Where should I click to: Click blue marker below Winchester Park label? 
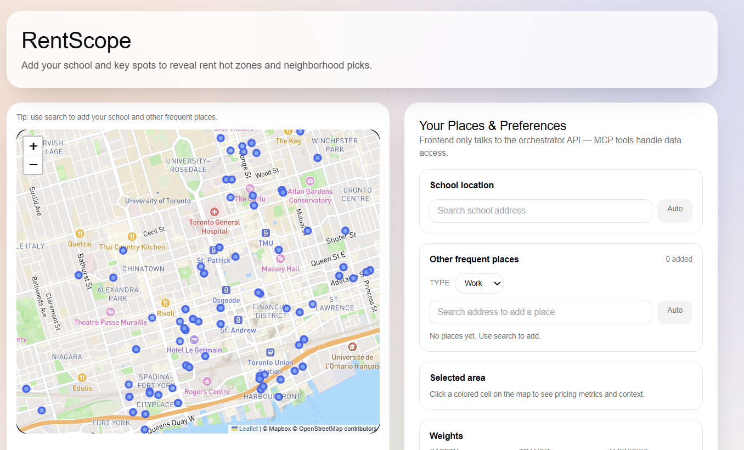point(317,158)
